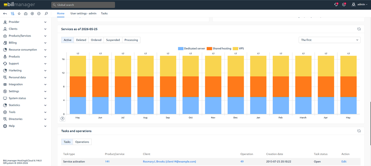Image resolution: width=371 pixels, height=166 pixels.
Task: Refresh the Services chart panel
Action: (359, 29)
